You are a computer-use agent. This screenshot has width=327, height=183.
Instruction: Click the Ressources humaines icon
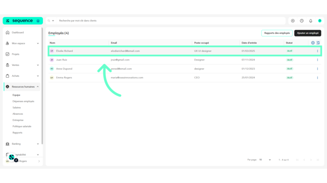[x=8, y=87]
